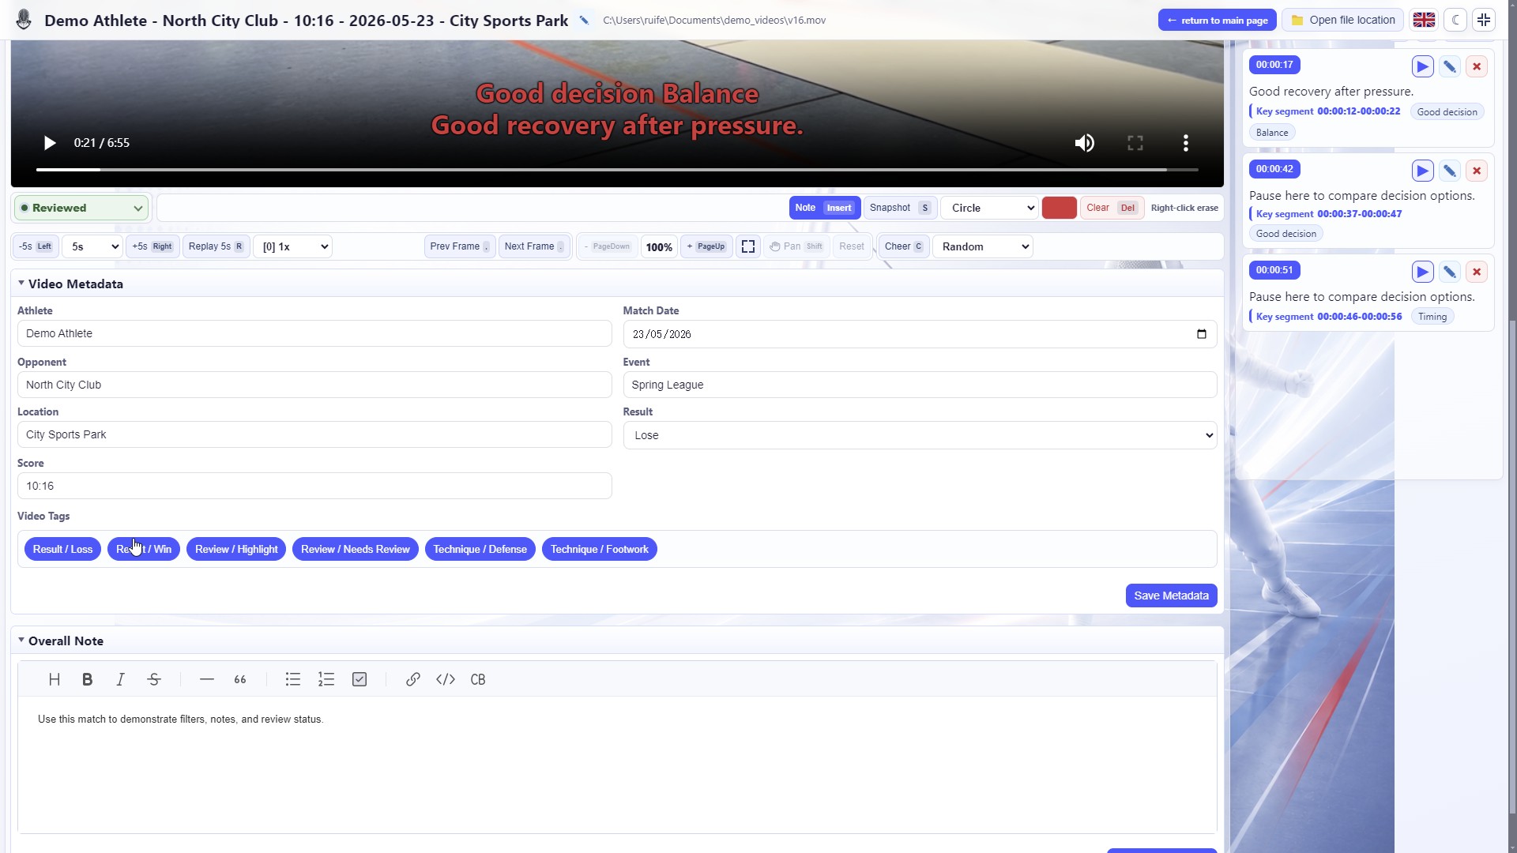1517x853 pixels.
Task: Toggle the Review / Needs Review tag
Action: pyautogui.click(x=355, y=549)
